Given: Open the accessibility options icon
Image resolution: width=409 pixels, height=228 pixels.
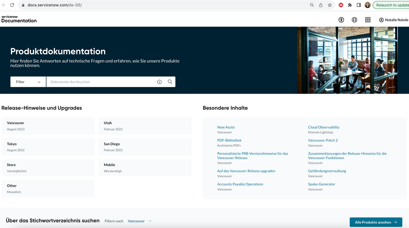Looking at the screenshot, I should (x=341, y=20).
